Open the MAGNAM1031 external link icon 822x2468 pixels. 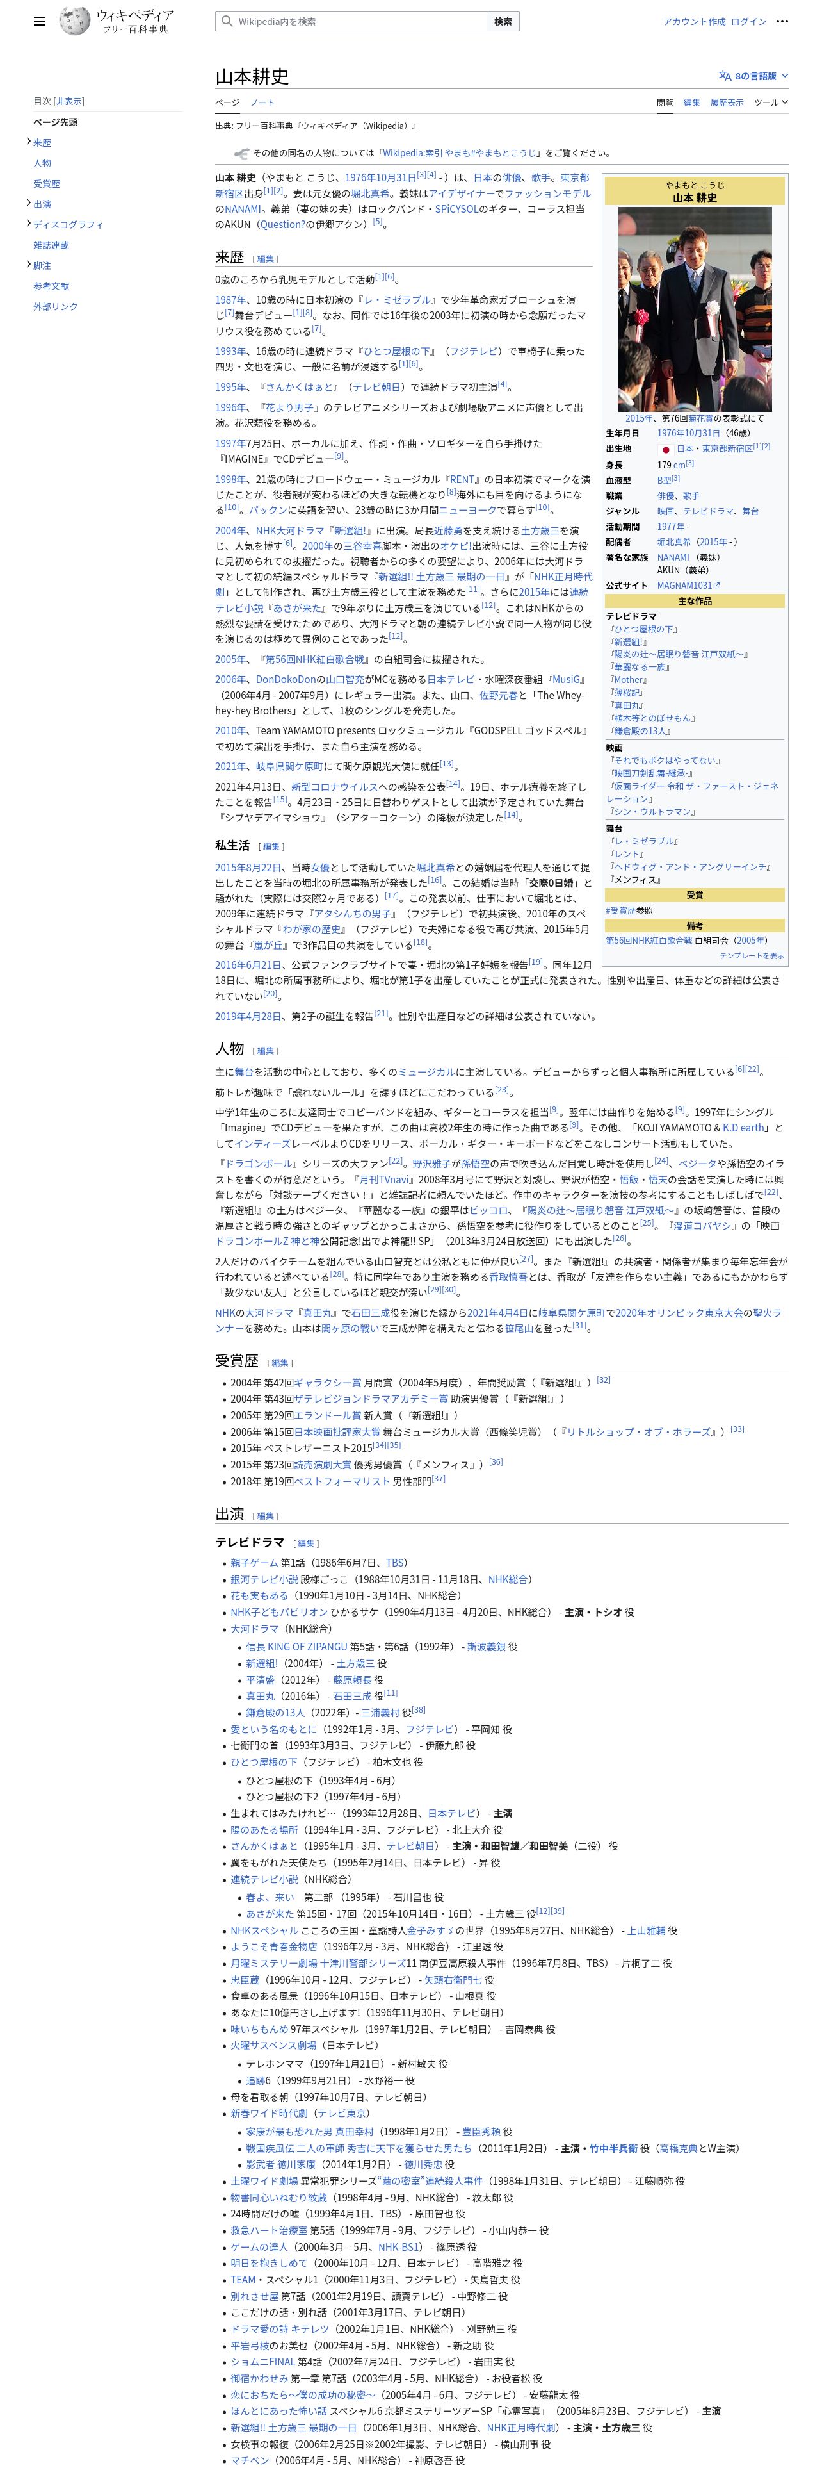717,586
